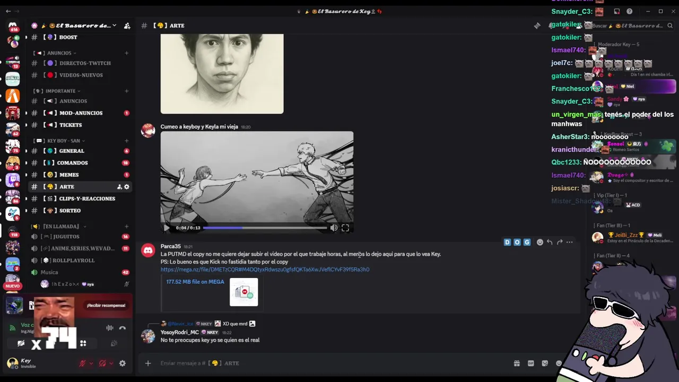Add O letter reaction to Parca35 message
Image resolution: width=679 pixels, height=382 pixels.
pyautogui.click(x=517, y=242)
